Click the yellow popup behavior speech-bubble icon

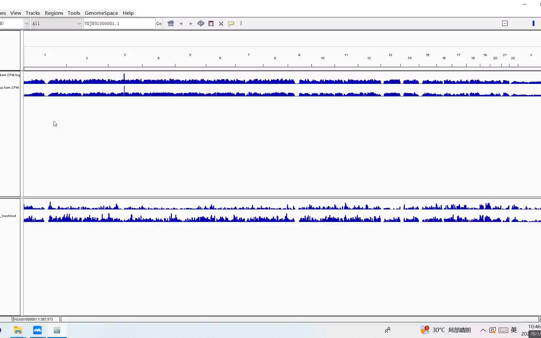[x=231, y=23]
